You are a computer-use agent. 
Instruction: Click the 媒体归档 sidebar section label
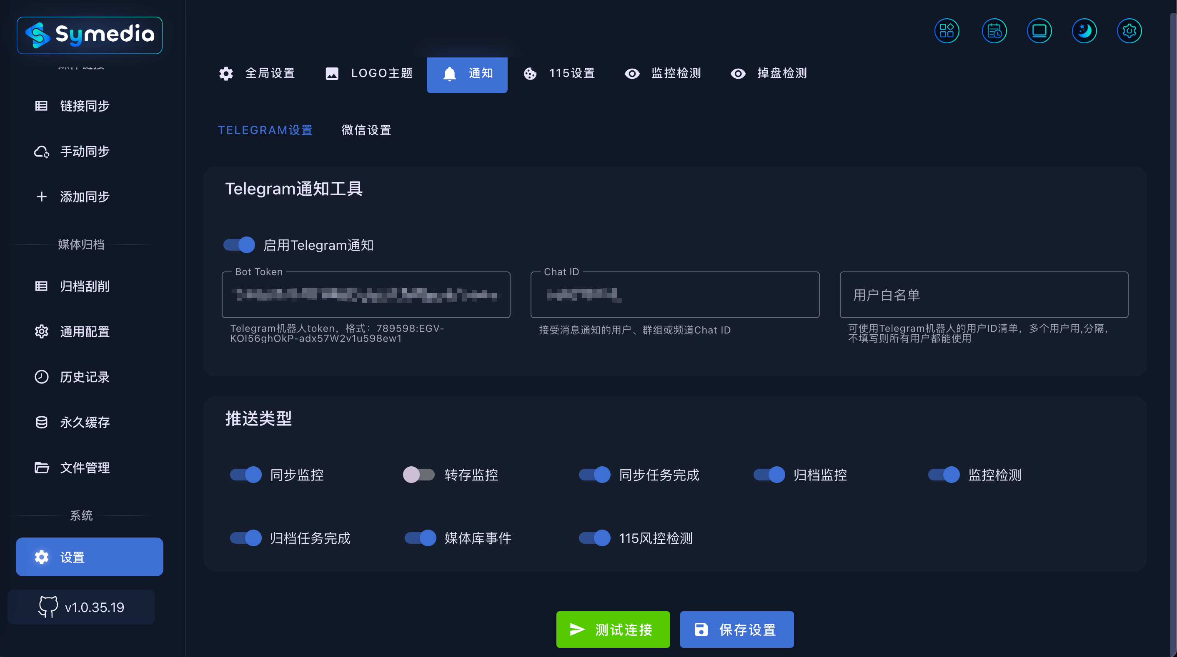(x=81, y=244)
